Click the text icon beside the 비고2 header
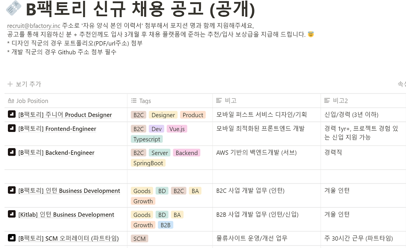 [327, 101]
